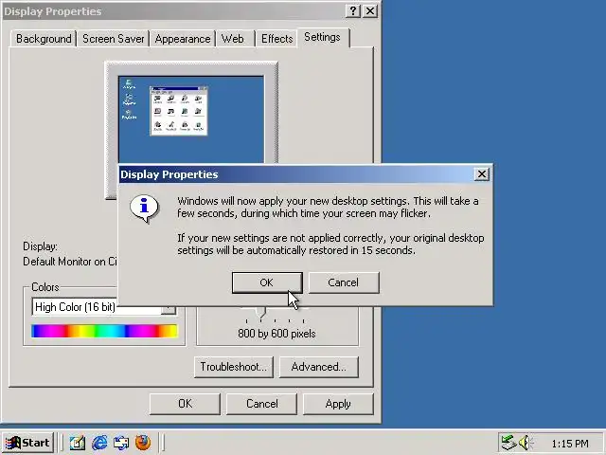Close the message dialog with X
This screenshot has height=455, width=606.
pos(482,174)
